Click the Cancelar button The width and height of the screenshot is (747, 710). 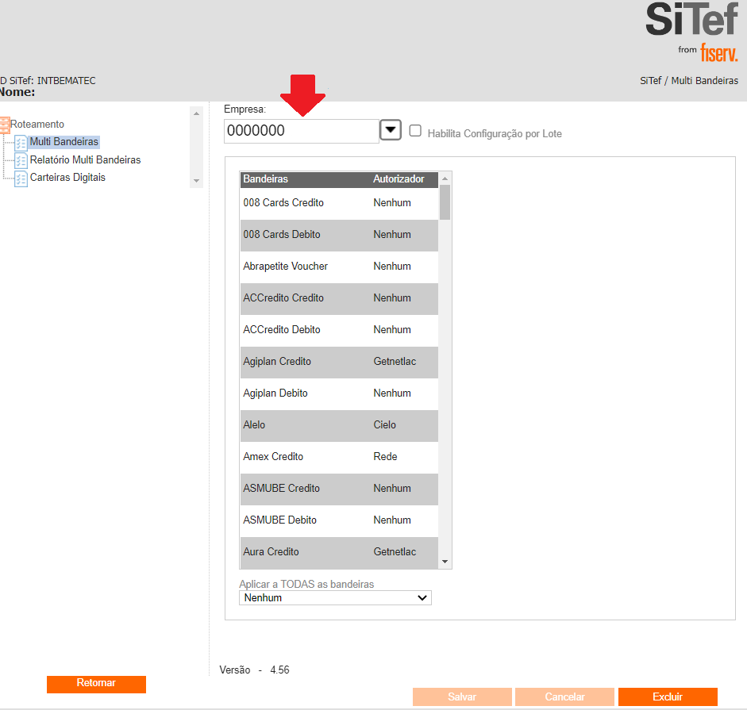coord(564,697)
